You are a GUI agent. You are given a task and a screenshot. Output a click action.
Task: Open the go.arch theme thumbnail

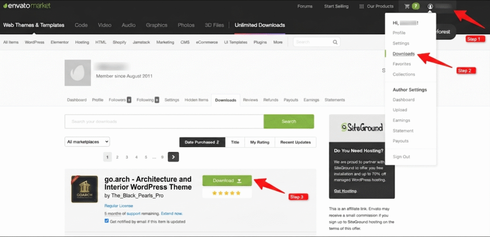(x=84, y=189)
